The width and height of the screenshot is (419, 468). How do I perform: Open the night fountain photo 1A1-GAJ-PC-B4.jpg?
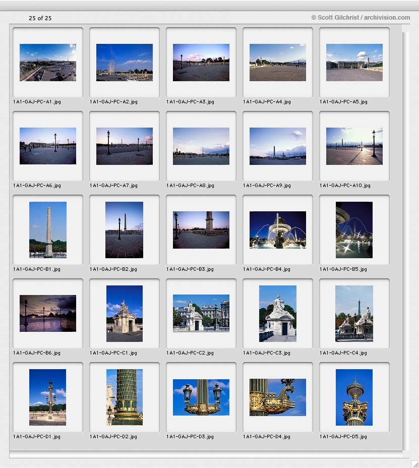coord(277,230)
